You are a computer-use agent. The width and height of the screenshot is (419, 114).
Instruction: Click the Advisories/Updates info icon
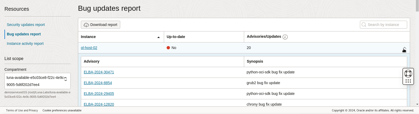[x=285, y=37]
